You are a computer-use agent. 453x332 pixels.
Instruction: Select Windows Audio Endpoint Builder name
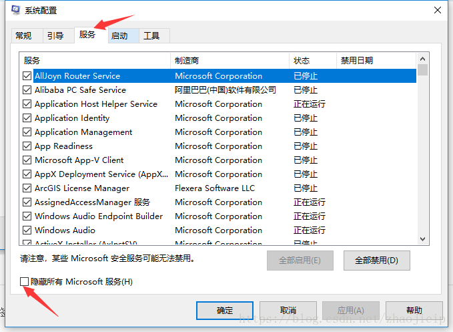tap(99, 216)
